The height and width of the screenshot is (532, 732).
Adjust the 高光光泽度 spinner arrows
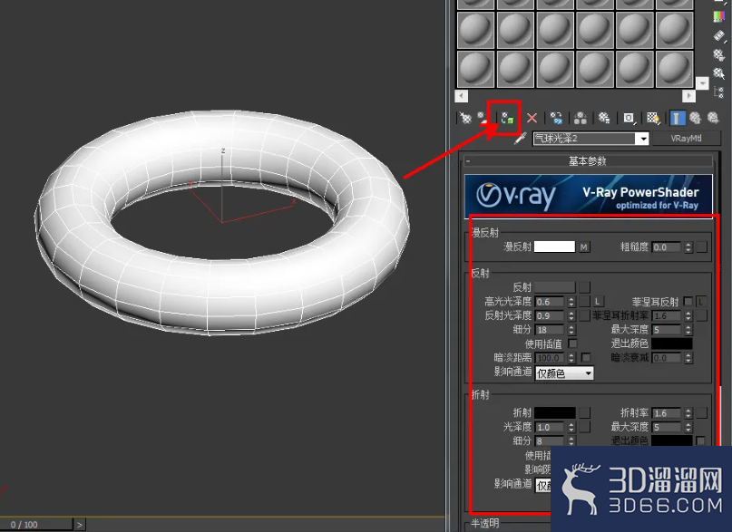coord(571,302)
